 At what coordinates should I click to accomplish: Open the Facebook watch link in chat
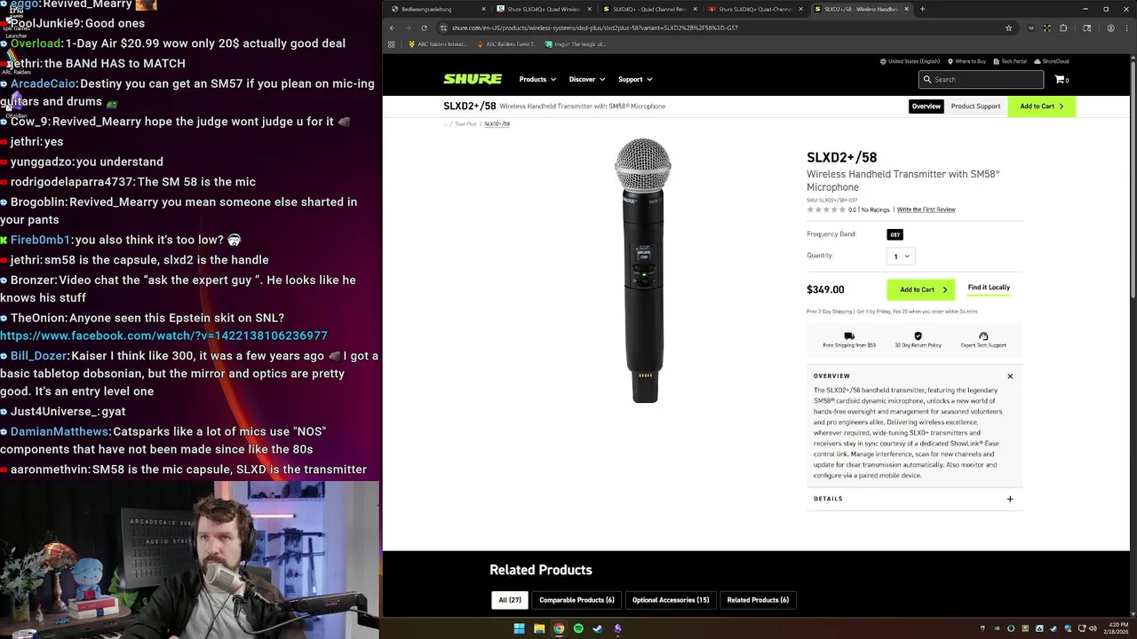click(x=163, y=335)
